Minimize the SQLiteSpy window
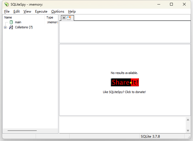 [x=159, y=4]
